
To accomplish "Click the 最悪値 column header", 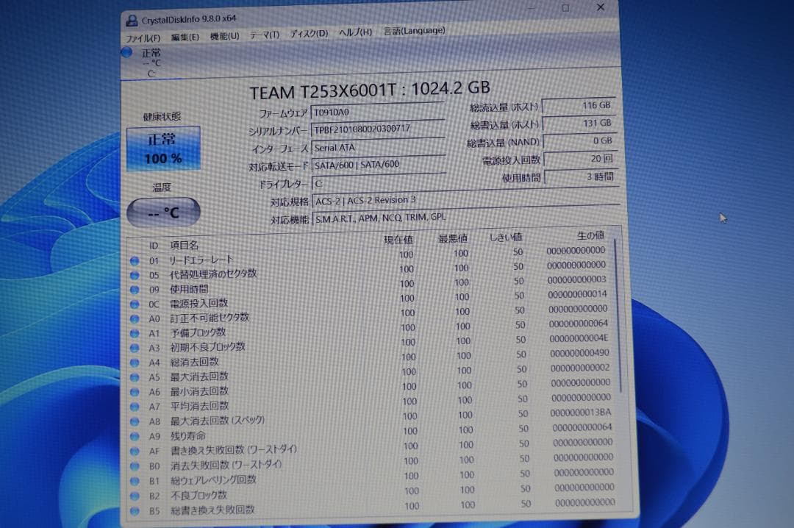I will click(x=453, y=238).
